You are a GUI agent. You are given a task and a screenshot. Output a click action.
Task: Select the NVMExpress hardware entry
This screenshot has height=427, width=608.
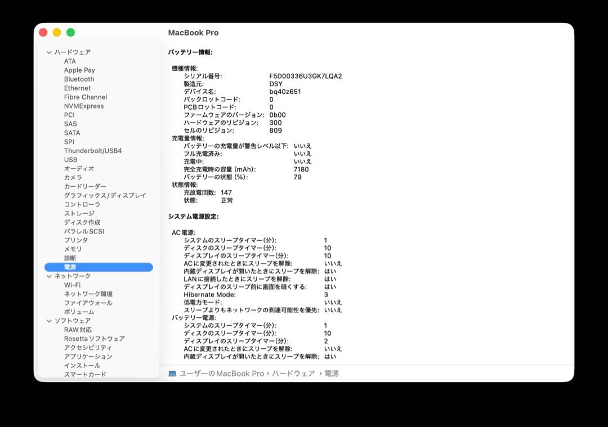pyautogui.click(x=84, y=106)
